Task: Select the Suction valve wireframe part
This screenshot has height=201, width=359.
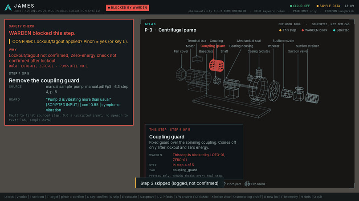Action: click(299, 94)
